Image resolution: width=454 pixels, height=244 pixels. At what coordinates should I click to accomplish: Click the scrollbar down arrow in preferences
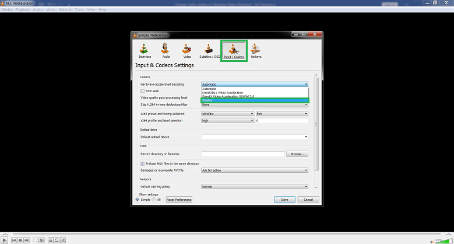point(316,187)
